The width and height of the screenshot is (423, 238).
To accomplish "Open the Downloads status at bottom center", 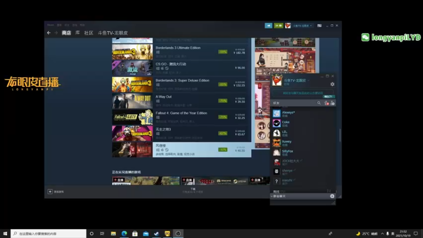I will pyautogui.click(x=192, y=190).
